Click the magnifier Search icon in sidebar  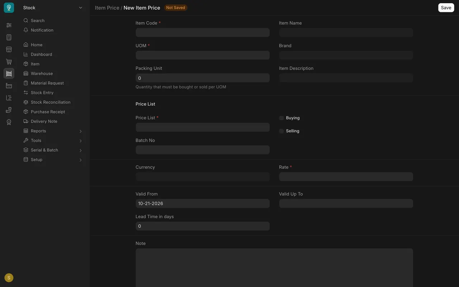pos(26,20)
